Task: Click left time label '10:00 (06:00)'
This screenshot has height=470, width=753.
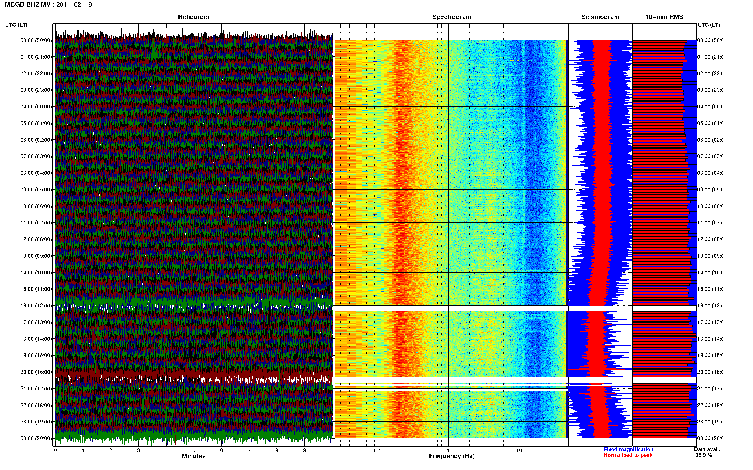Action: [36, 206]
